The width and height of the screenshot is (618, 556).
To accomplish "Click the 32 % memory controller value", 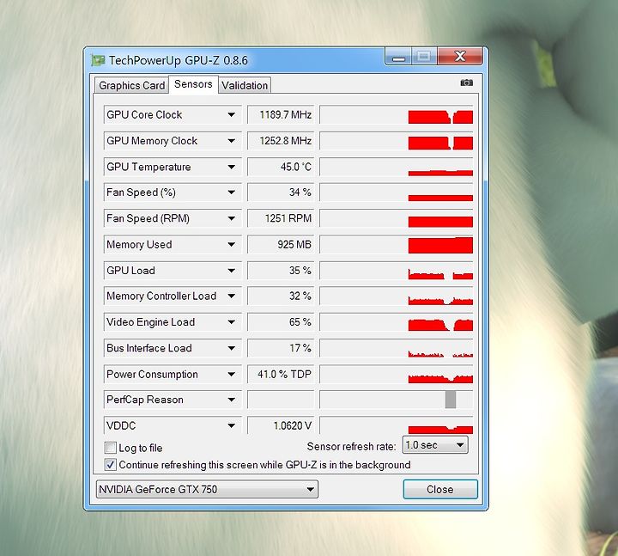I will tap(281, 296).
